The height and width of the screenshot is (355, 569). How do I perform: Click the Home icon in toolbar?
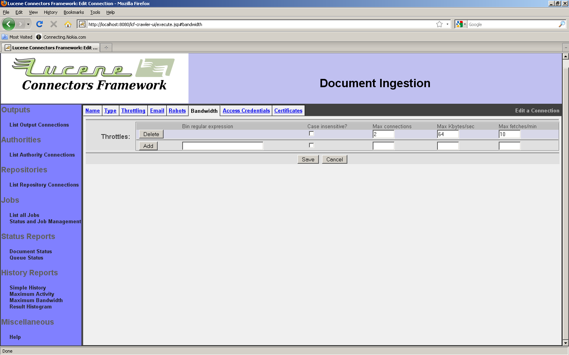pyautogui.click(x=68, y=24)
